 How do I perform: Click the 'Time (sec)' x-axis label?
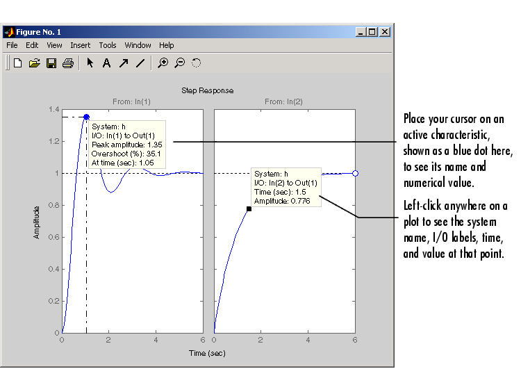(x=207, y=353)
